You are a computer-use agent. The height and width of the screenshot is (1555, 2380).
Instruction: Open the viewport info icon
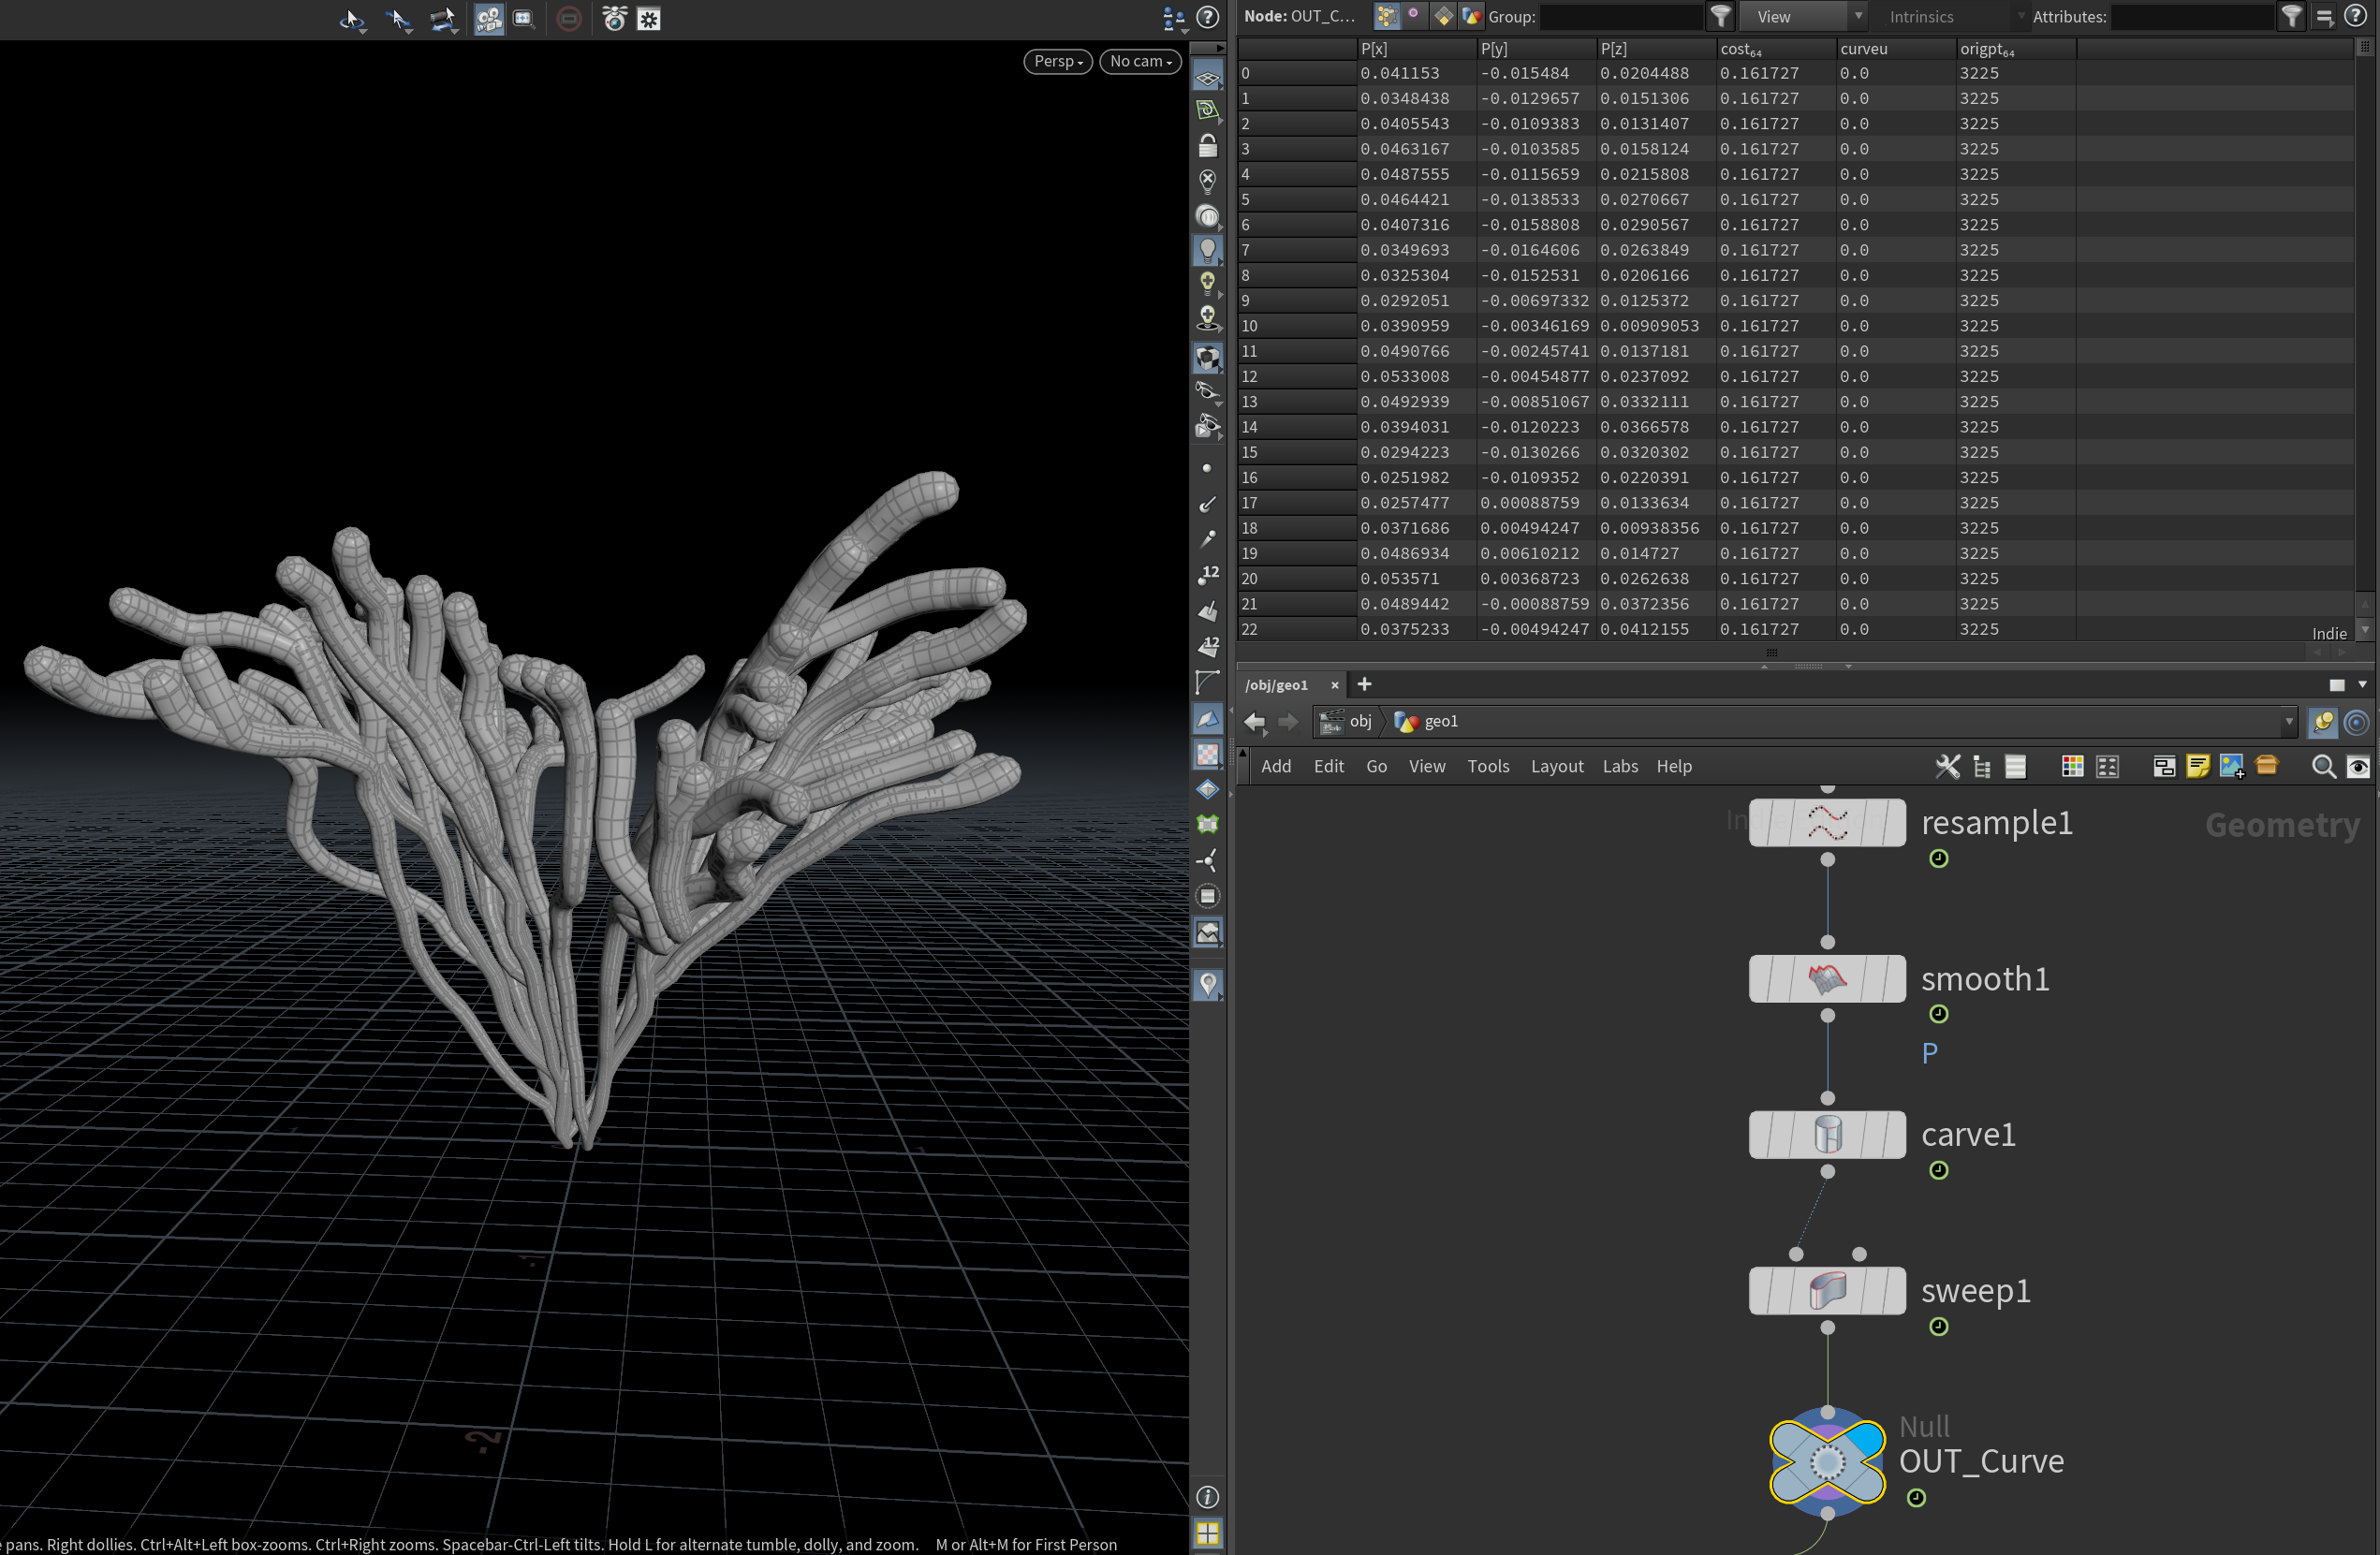1208,1496
